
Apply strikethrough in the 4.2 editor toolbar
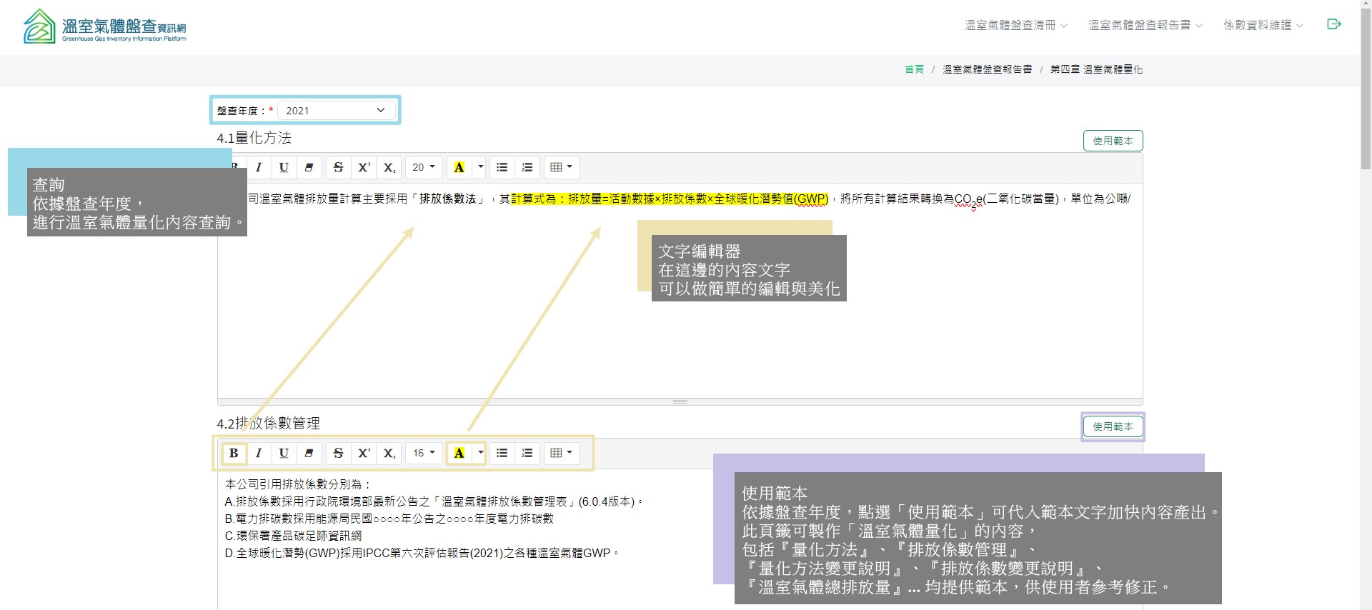[339, 453]
